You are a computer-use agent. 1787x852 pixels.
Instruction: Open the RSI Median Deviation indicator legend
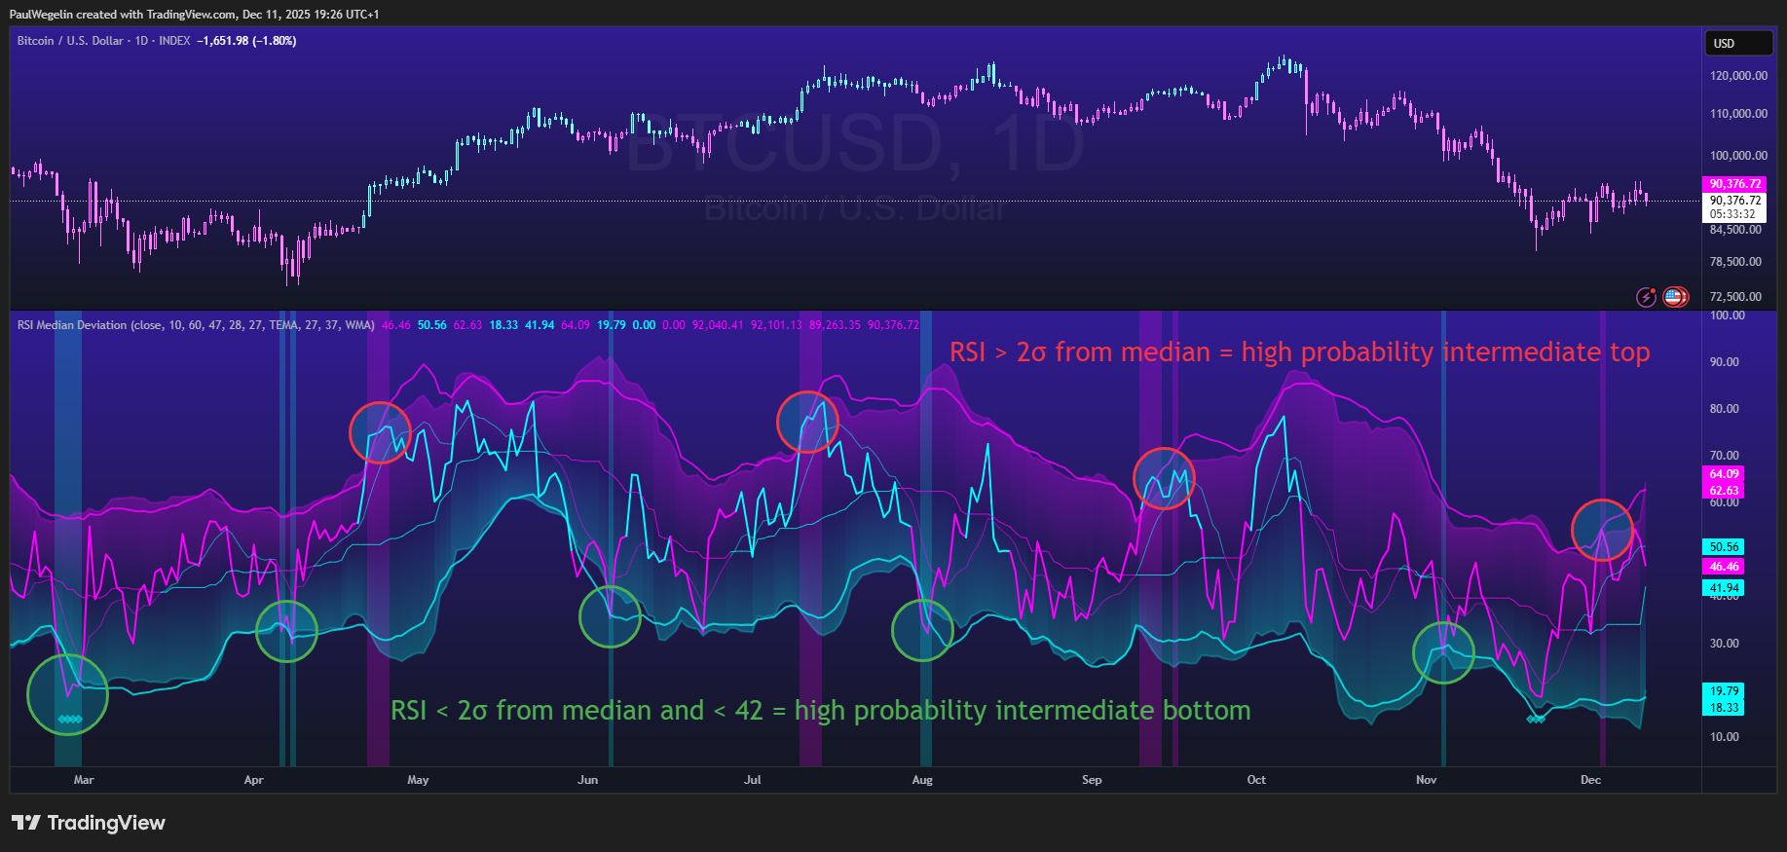click(x=196, y=325)
